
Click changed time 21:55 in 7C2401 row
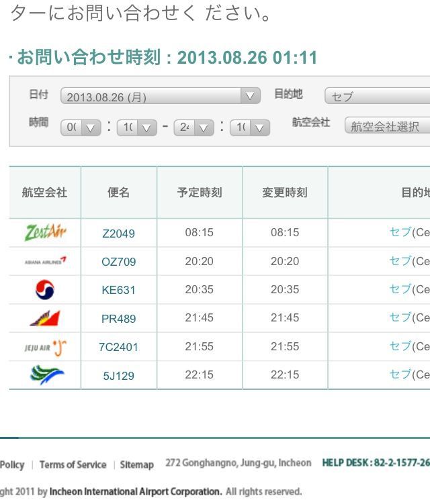(285, 346)
